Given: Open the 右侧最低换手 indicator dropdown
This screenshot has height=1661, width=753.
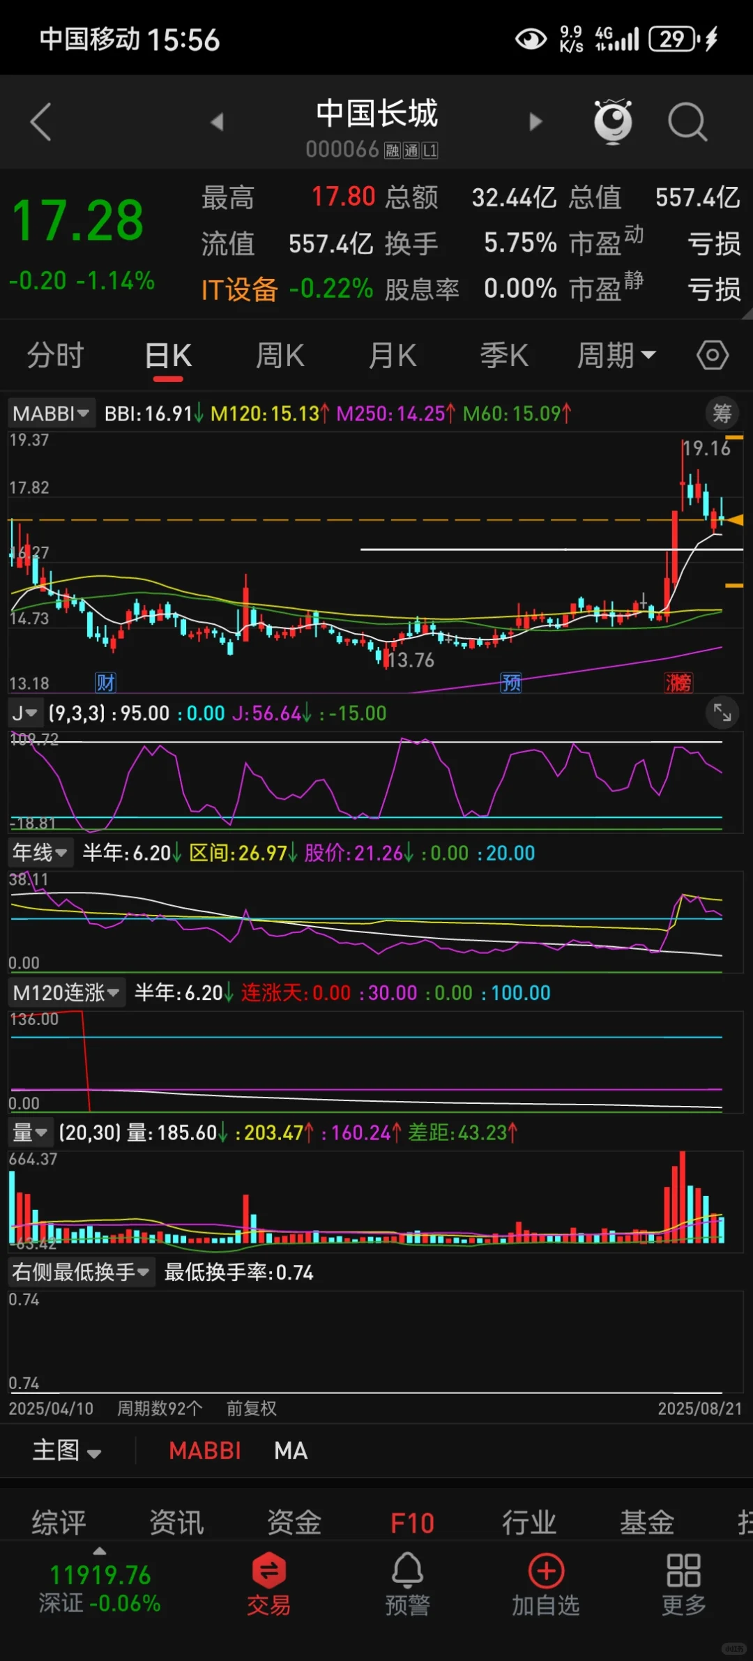Looking at the screenshot, I should coord(81,1272).
